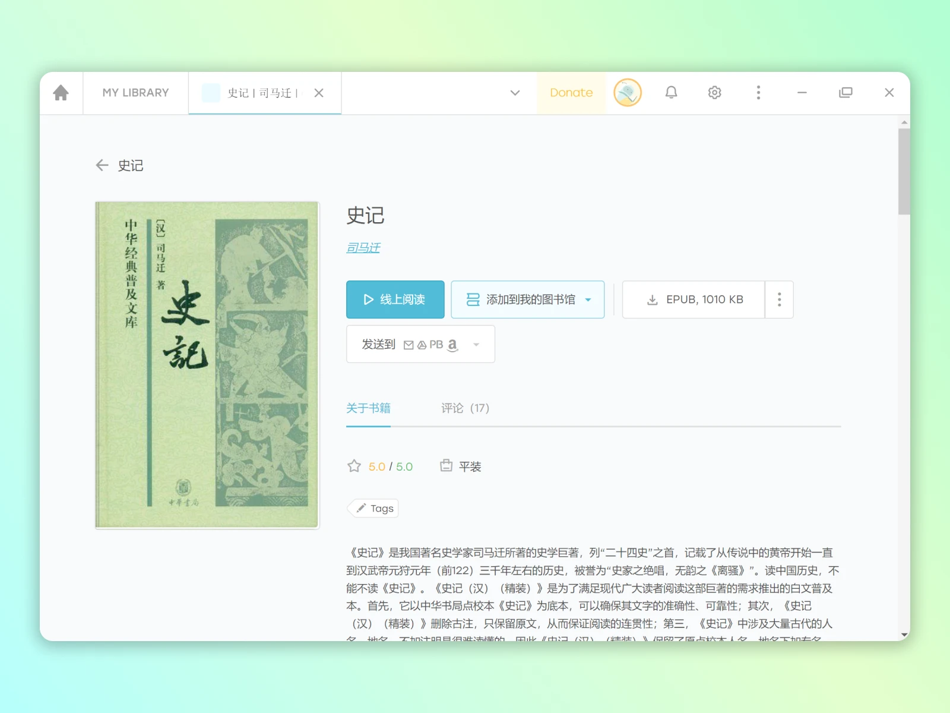Click the 平装 binding icon
Image resolution: width=950 pixels, height=713 pixels.
[446, 466]
